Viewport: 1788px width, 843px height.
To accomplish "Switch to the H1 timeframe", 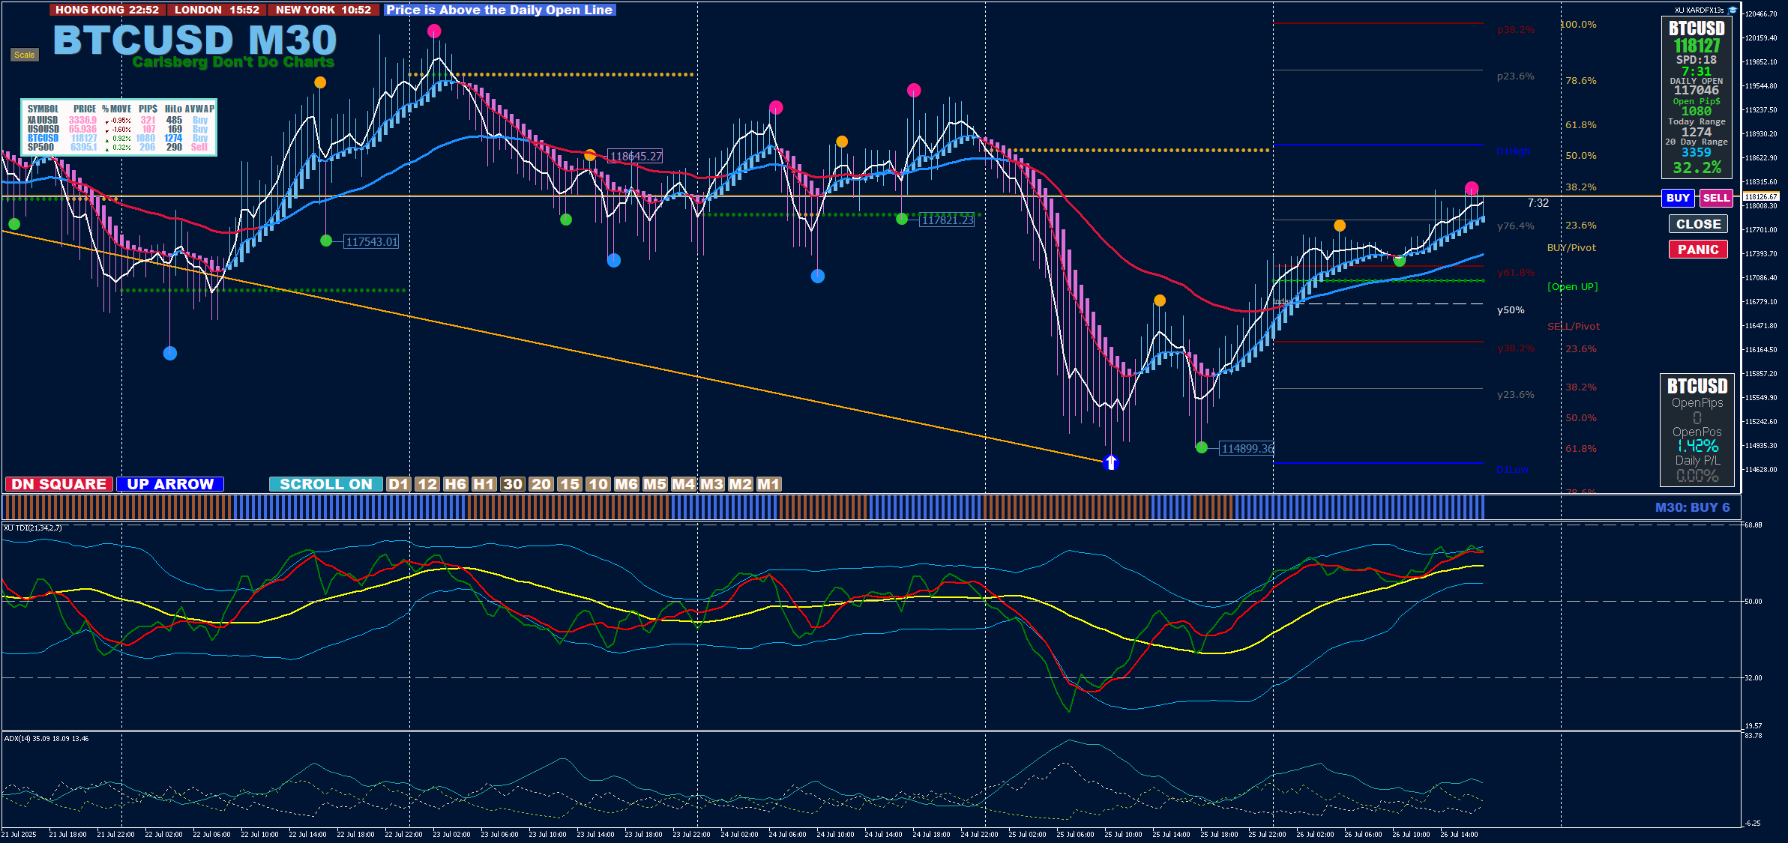I will coord(484,484).
